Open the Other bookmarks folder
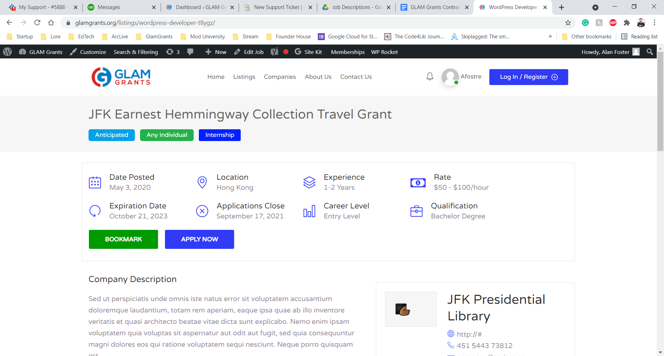The image size is (664, 356). pos(587,37)
